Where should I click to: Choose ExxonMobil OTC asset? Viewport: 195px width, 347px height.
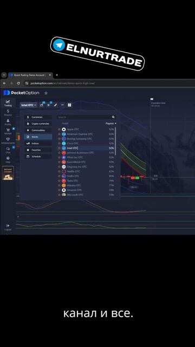point(87,162)
